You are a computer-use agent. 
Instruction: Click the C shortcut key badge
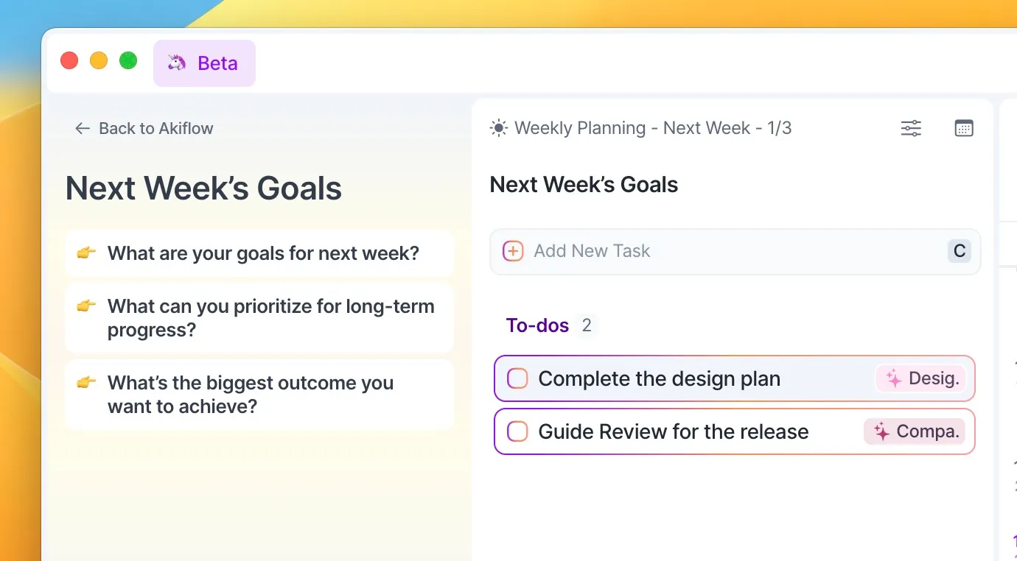point(960,251)
